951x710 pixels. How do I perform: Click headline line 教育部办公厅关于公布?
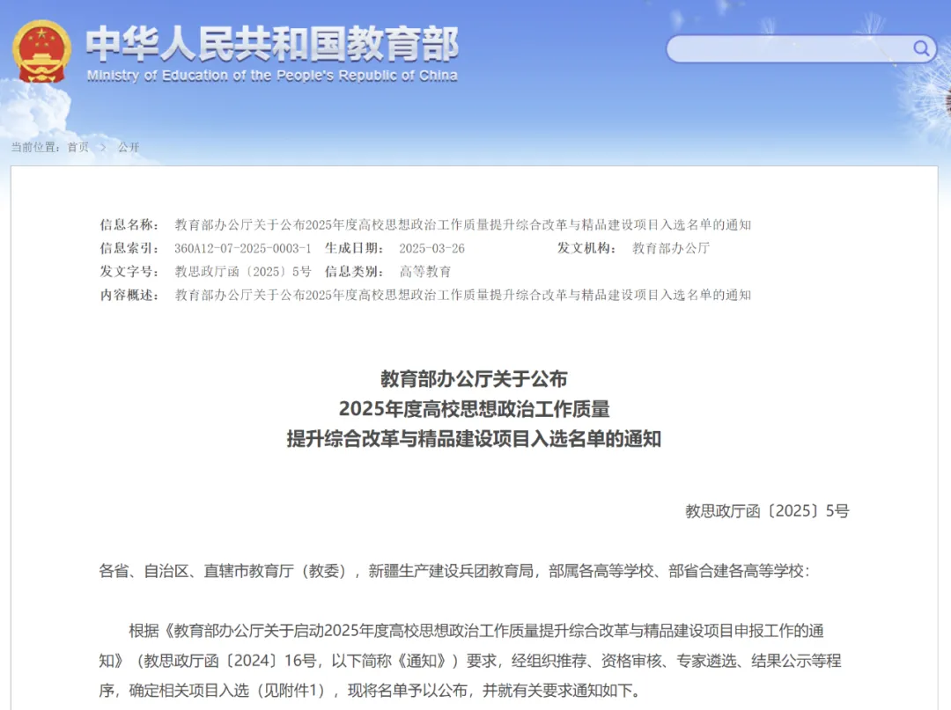click(x=474, y=379)
